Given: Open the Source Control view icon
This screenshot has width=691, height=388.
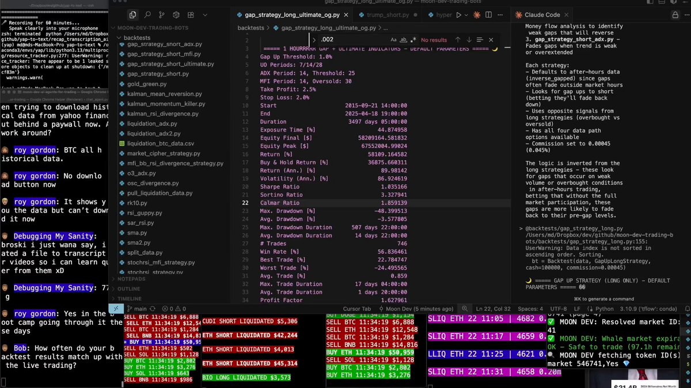Looking at the screenshot, I should (162, 14).
